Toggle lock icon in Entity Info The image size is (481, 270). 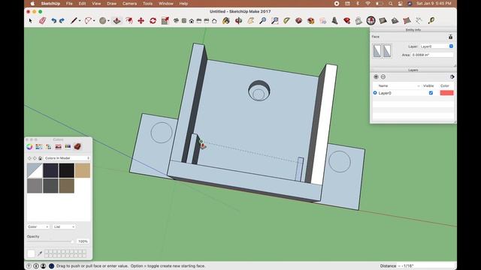coord(450,37)
